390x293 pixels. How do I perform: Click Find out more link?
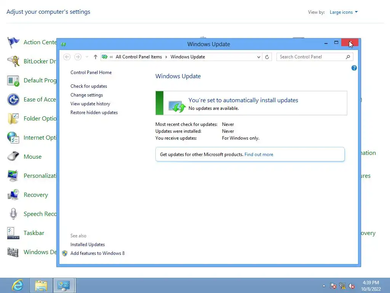pos(259,155)
